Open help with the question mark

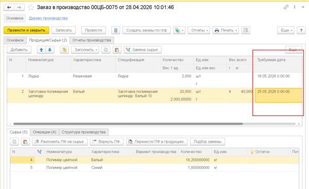(301, 30)
